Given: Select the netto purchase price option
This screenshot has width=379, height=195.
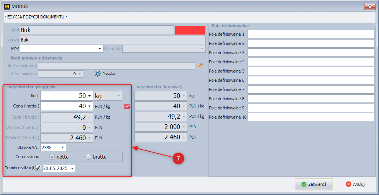Looking at the screenshot, I should coord(52,157).
